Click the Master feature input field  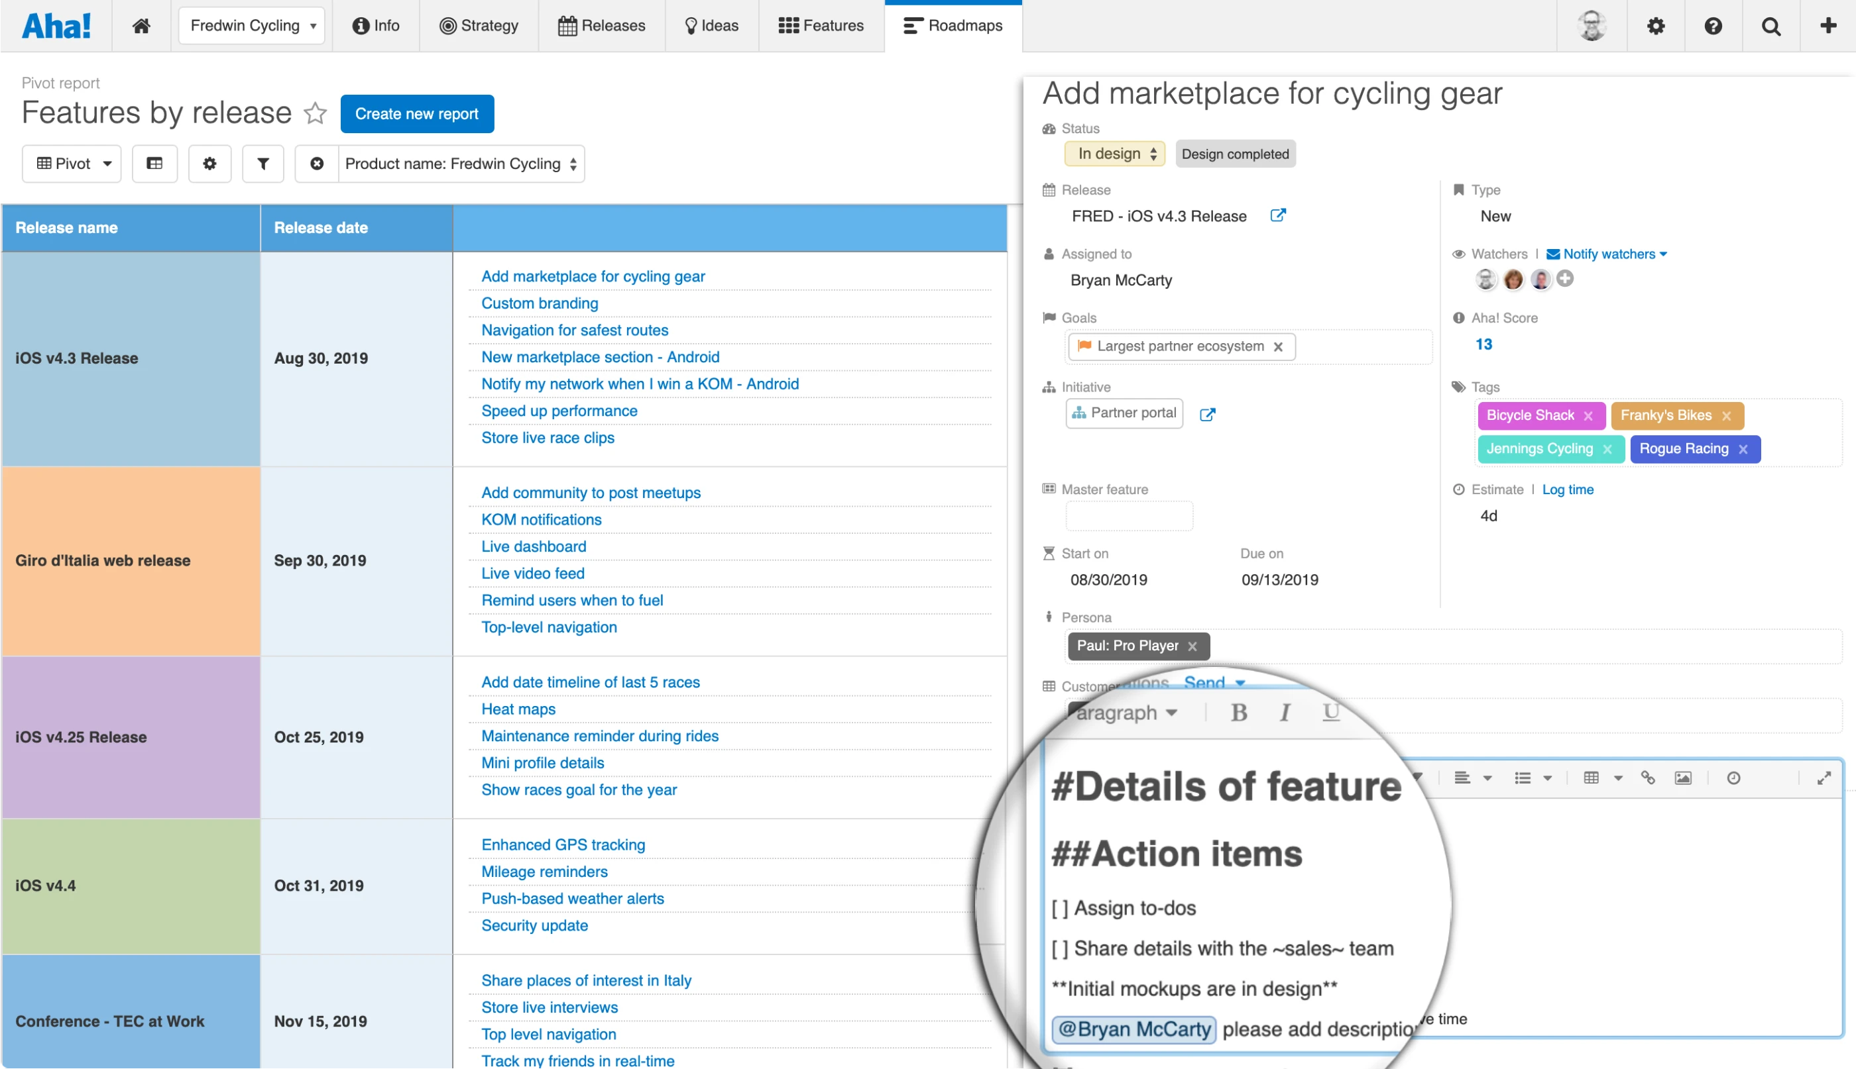coord(1129,516)
